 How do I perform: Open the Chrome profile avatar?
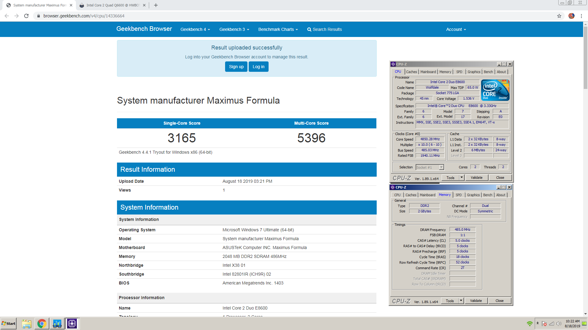pos(571,16)
